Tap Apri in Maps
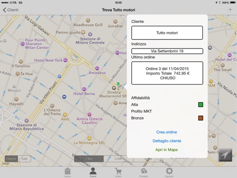The width and height of the screenshot is (237, 178). click(166, 150)
